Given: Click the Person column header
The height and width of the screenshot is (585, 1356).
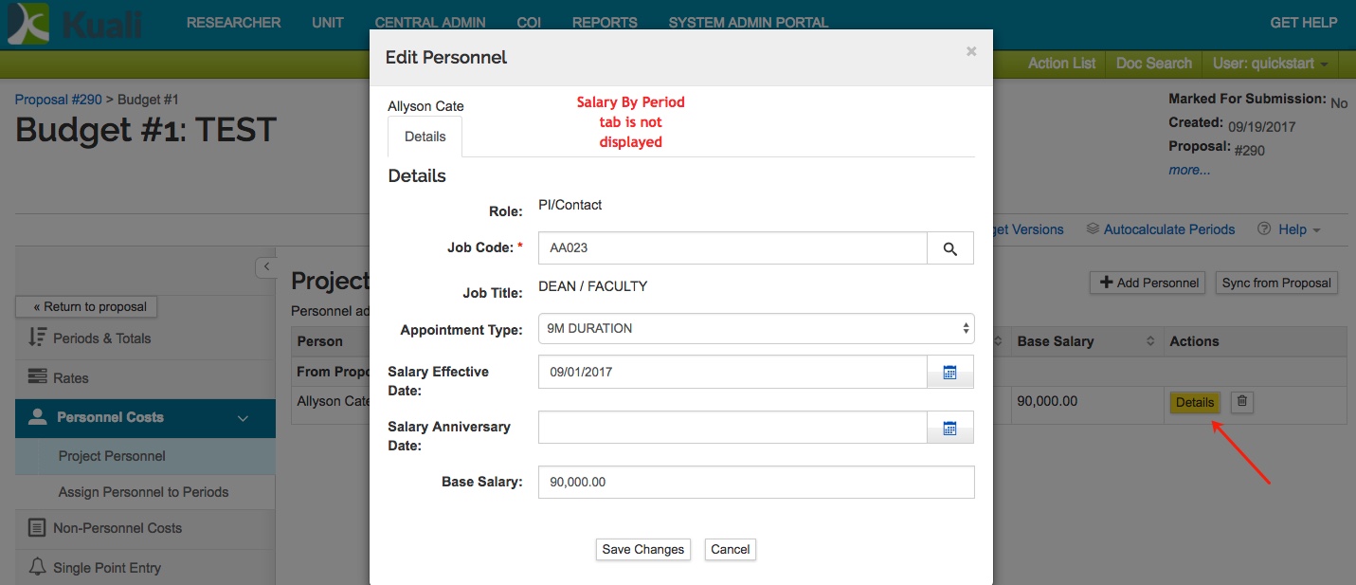Looking at the screenshot, I should click(x=320, y=341).
